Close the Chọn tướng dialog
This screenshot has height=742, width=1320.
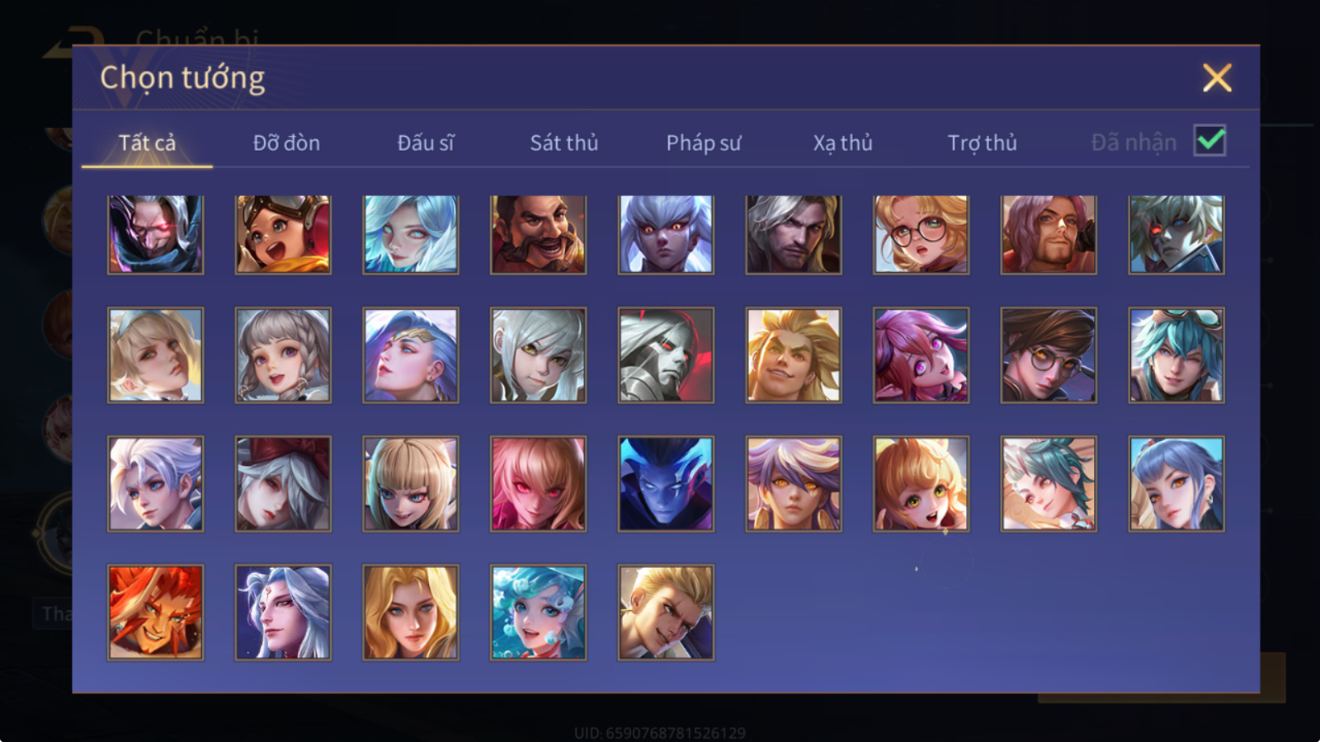click(x=1217, y=77)
